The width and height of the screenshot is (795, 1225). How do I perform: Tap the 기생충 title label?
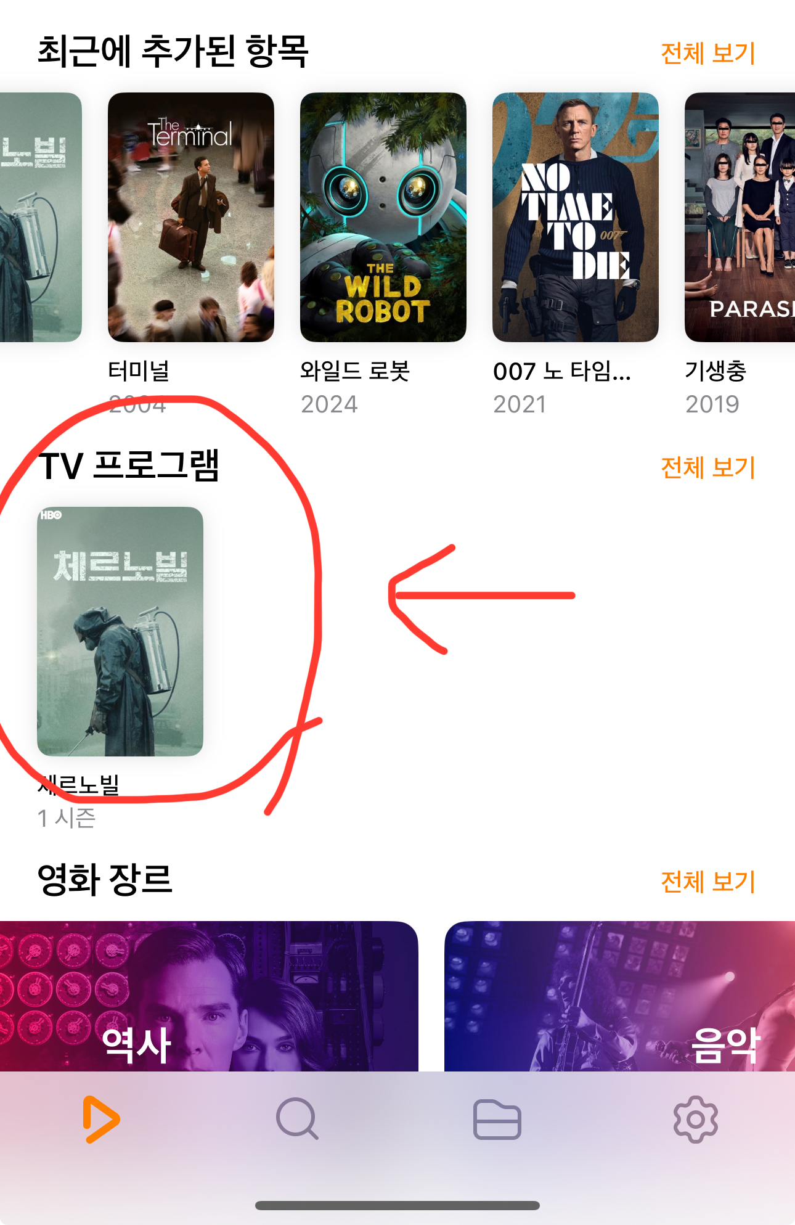715,371
